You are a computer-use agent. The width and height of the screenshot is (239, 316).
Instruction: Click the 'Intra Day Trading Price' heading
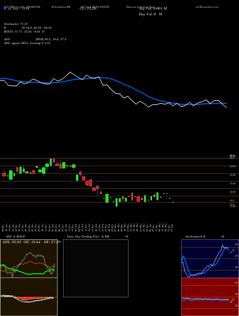[x=84, y=237]
